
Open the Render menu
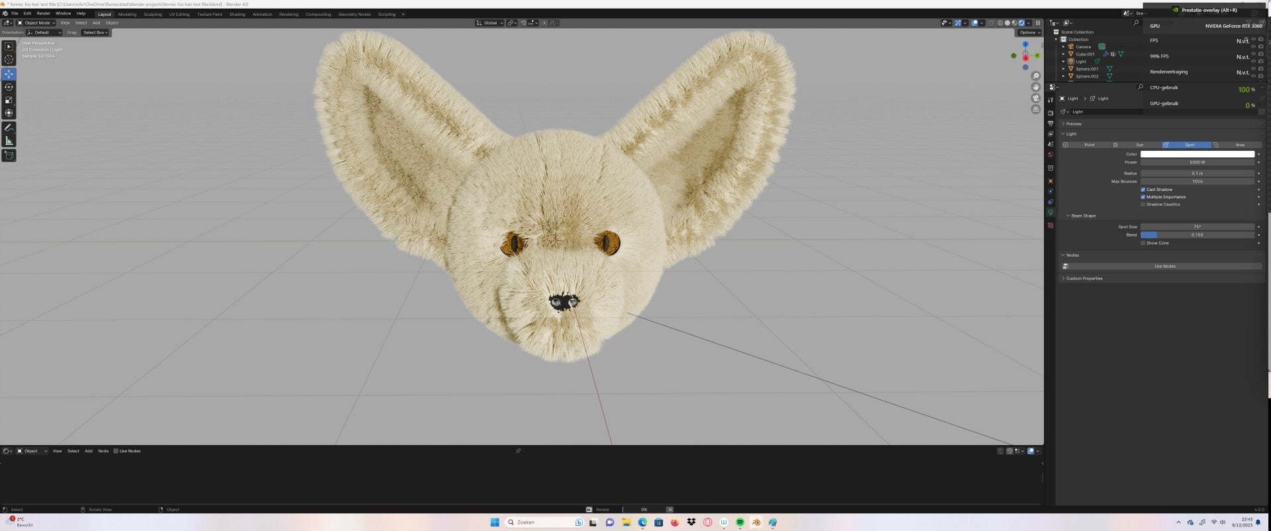pyautogui.click(x=43, y=13)
